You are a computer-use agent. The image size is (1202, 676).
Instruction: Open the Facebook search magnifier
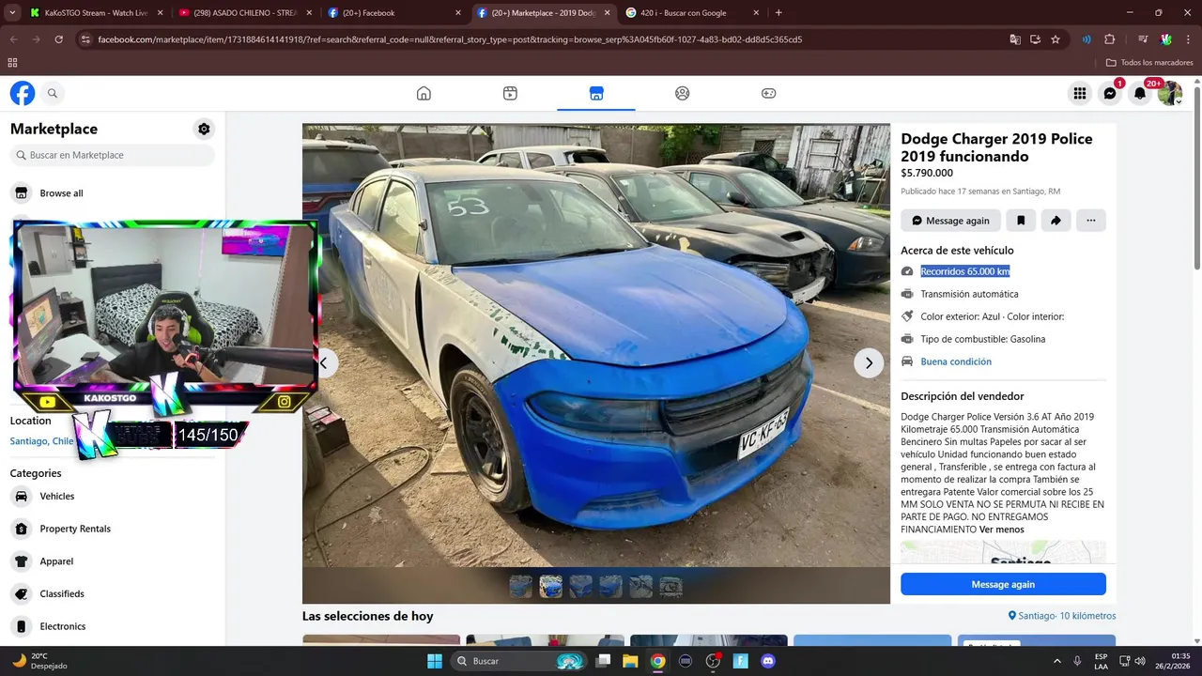click(x=53, y=93)
